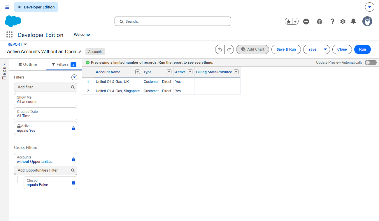Open Active column menu arrow

190,72
